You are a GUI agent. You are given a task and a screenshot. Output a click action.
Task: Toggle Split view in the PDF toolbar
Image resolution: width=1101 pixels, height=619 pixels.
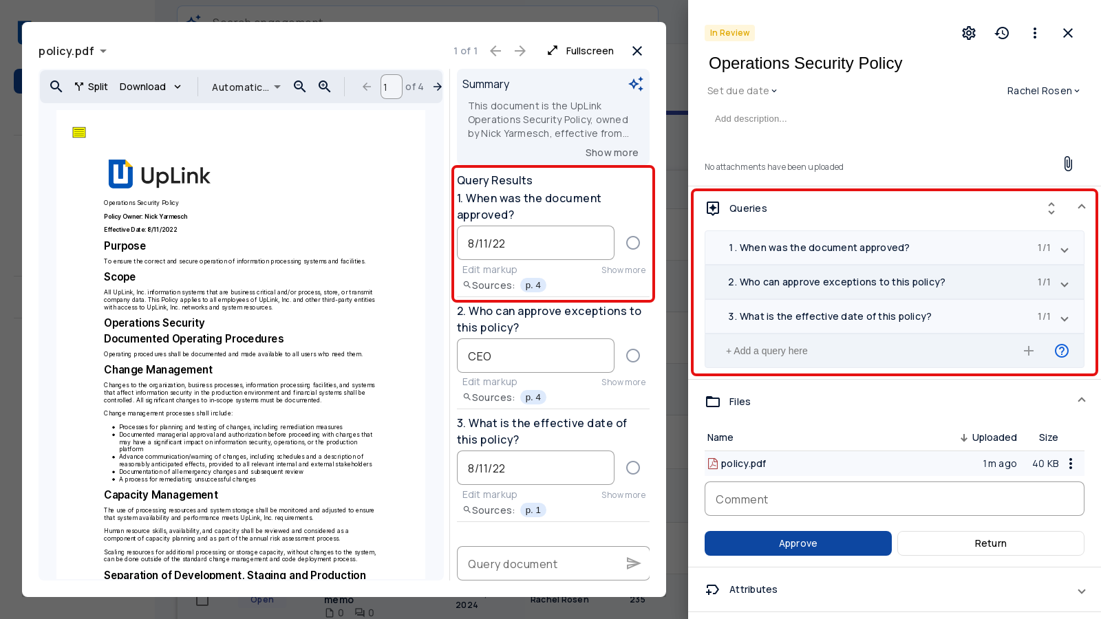click(x=91, y=87)
